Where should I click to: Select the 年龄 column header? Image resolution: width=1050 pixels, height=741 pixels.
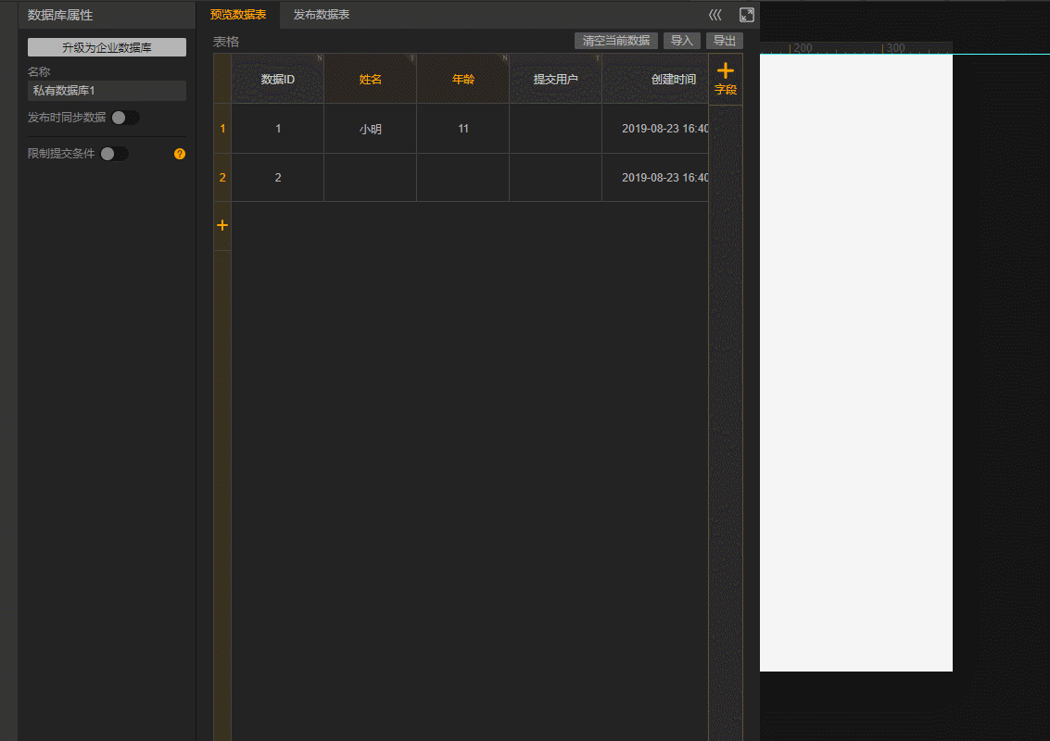point(462,79)
